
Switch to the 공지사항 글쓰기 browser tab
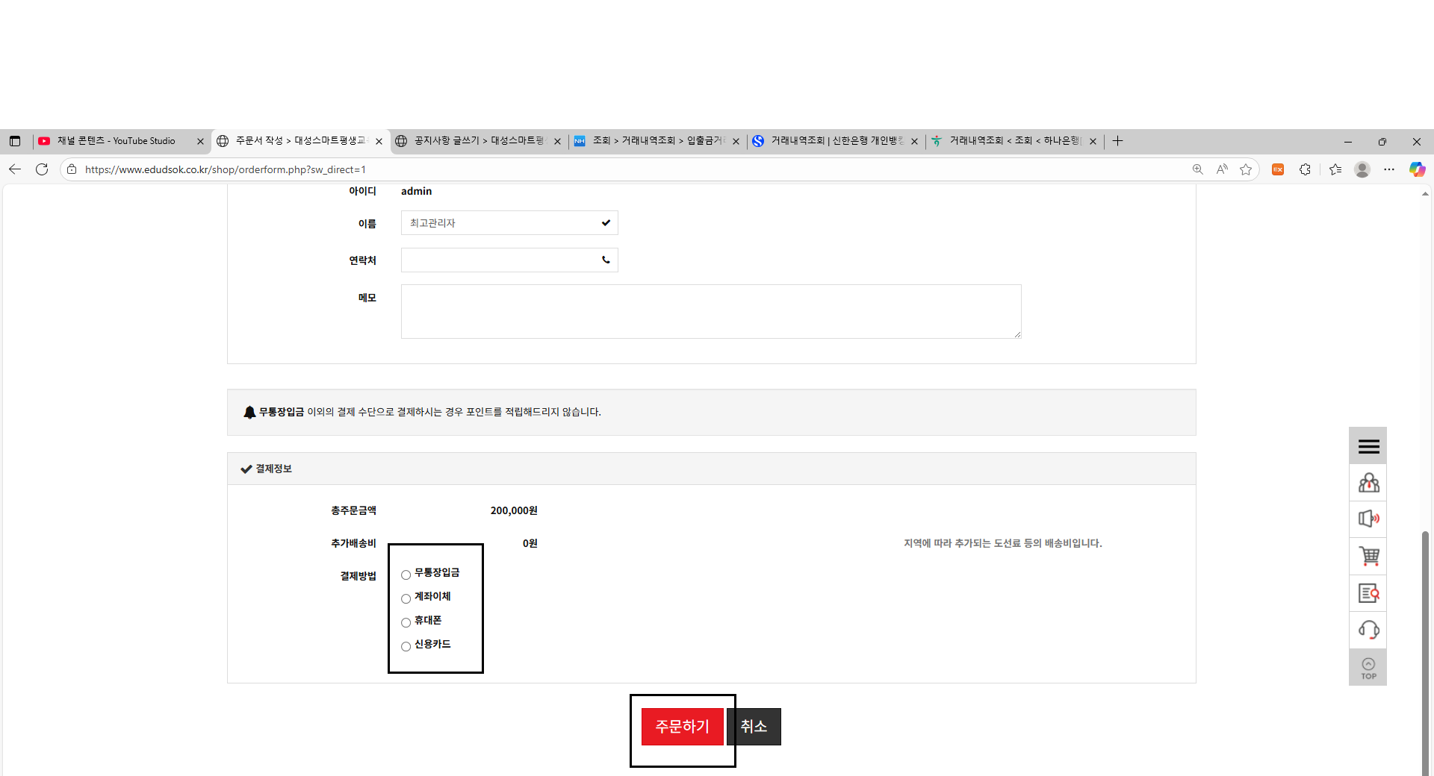coord(479,141)
